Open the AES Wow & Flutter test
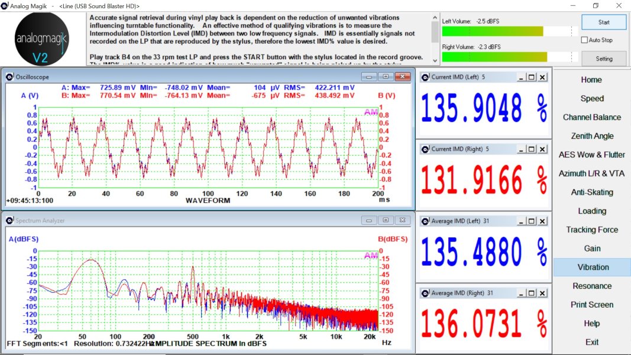Image resolution: width=631 pixels, height=355 pixels. click(591, 154)
